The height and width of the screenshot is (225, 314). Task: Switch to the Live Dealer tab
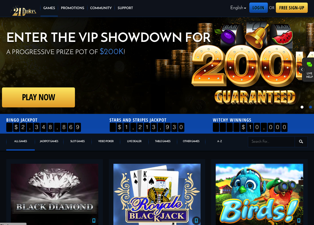pos(134,141)
